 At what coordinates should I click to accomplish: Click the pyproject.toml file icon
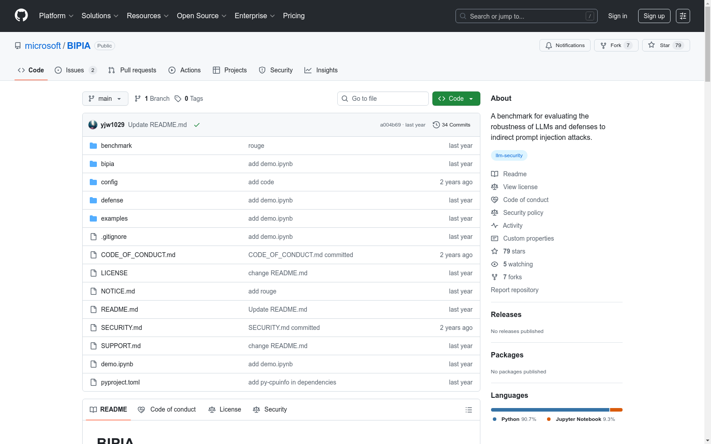pos(93,382)
